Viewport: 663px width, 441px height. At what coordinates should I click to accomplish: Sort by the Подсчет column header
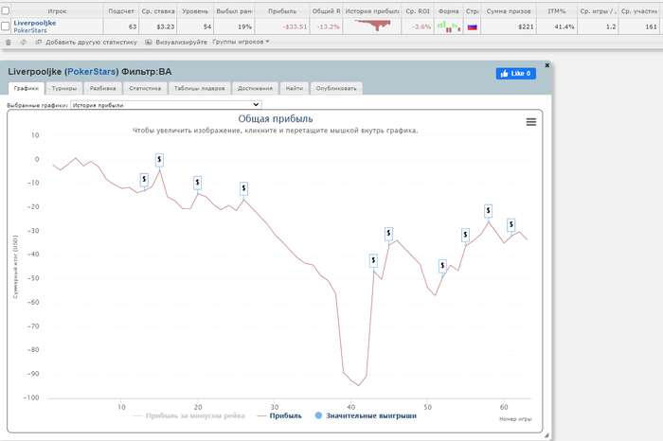pyautogui.click(x=121, y=11)
